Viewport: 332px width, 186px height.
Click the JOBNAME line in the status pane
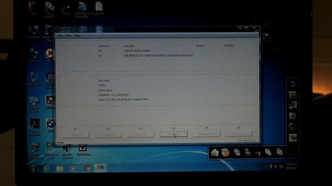[113, 95]
